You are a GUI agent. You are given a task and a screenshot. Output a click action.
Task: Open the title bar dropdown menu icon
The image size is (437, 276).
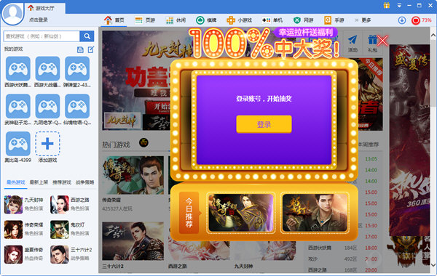(399, 5)
